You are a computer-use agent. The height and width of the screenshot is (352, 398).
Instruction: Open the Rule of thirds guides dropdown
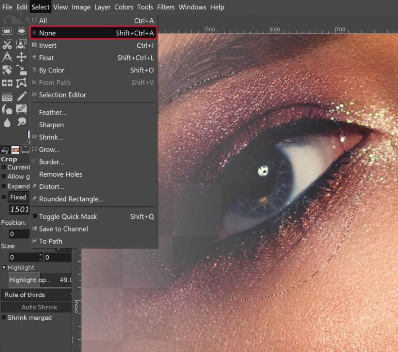coord(37,295)
